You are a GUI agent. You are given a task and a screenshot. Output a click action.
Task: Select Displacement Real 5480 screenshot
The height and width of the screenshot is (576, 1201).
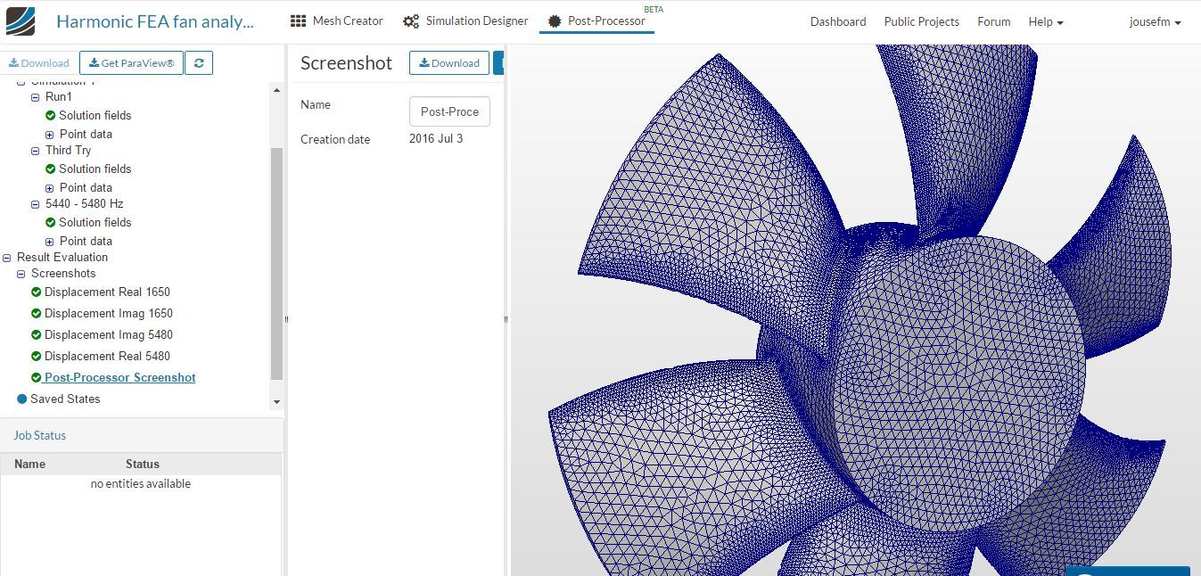[107, 356]
